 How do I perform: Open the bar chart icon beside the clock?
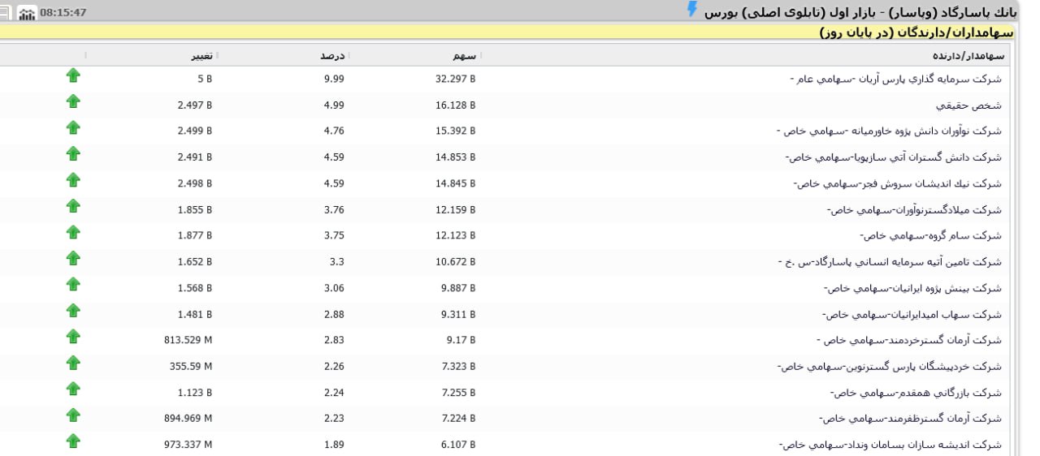coord(27,13)
